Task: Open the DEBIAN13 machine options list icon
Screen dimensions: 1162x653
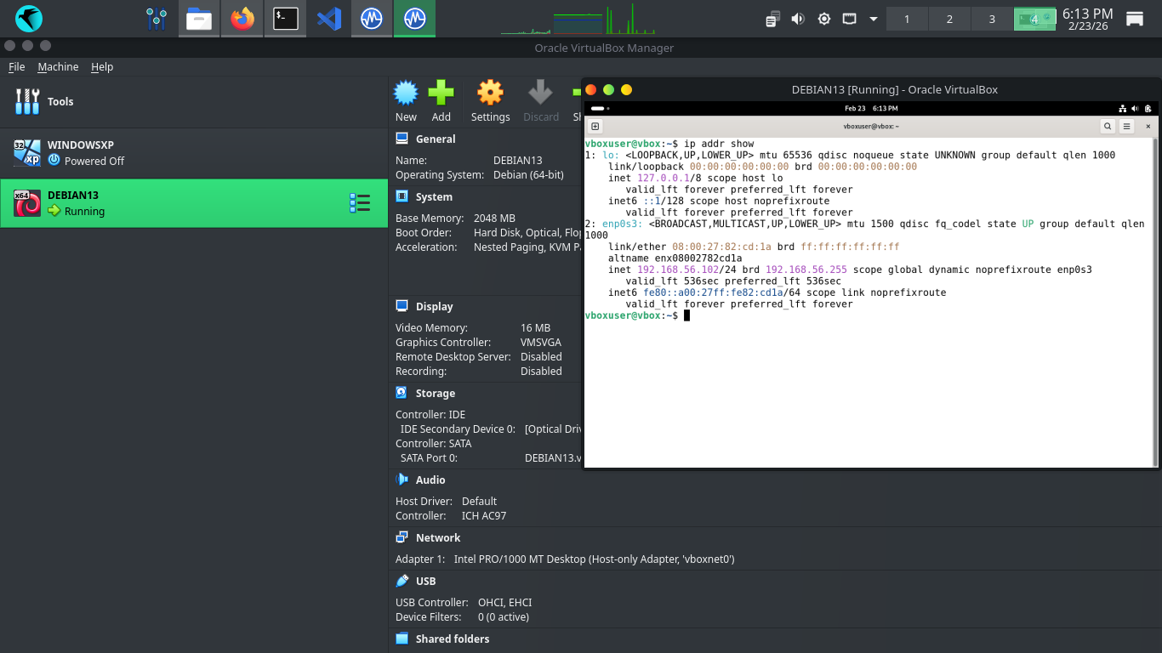Action: [x=360, y=203]
